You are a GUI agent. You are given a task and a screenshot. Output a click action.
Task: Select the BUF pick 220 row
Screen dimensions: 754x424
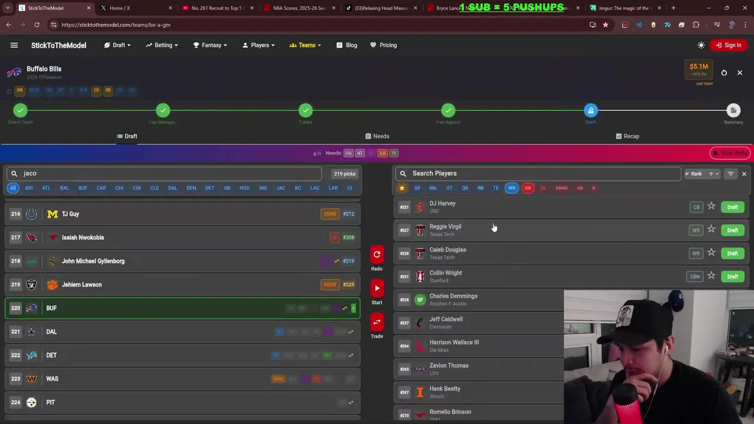click(x=183, y=308)
